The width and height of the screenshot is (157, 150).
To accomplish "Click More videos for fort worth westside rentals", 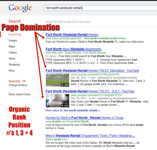I will [72, 110].
